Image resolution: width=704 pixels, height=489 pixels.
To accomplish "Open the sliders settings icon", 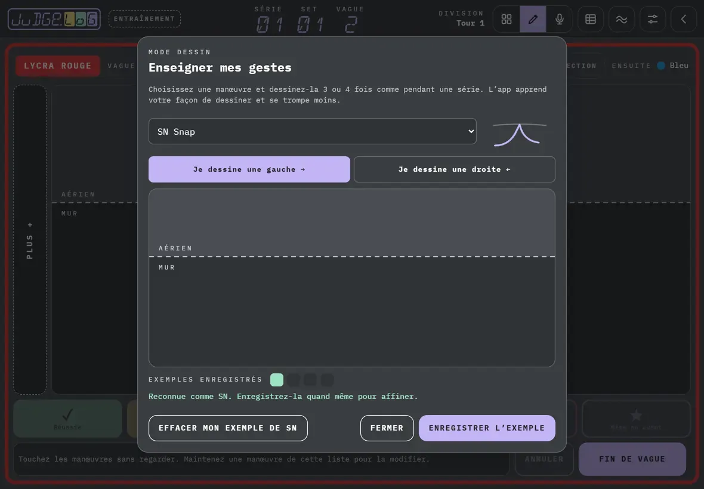I will click(x=652, y=19).
